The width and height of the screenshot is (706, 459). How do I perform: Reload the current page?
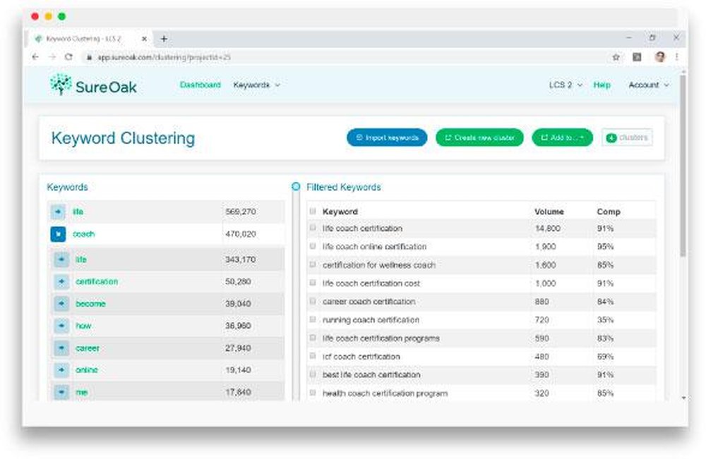click(x=68, y=57)
